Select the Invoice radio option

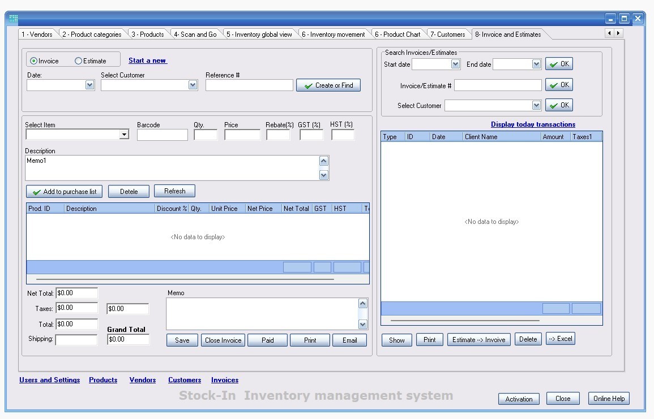click(33, 61)
